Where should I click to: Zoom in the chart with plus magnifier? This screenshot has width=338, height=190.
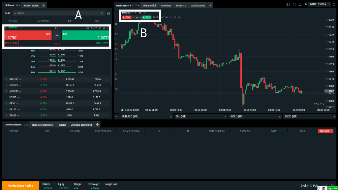coord(175,17)
